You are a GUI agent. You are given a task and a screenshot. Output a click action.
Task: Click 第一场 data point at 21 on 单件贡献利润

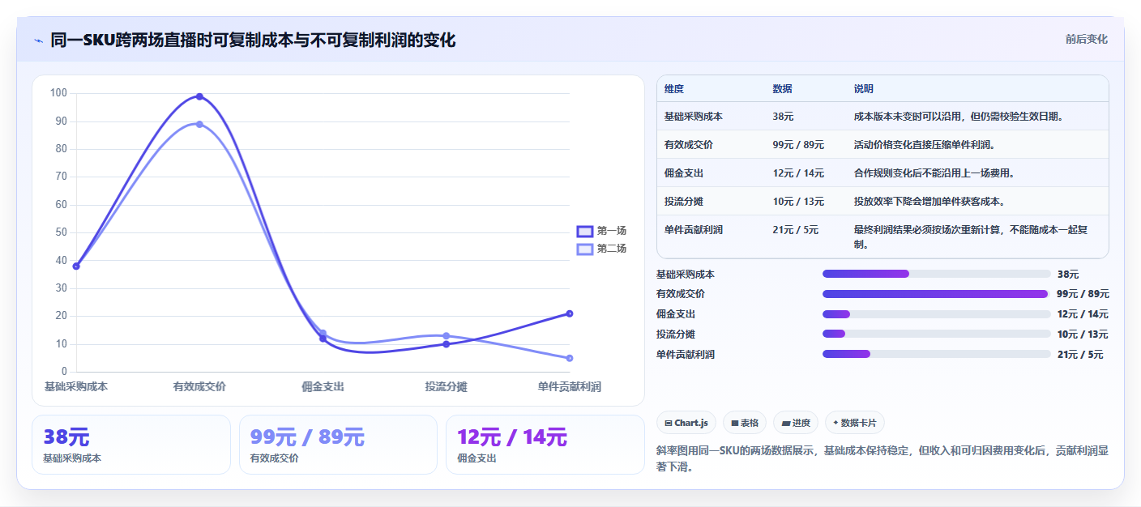point(570,313)
